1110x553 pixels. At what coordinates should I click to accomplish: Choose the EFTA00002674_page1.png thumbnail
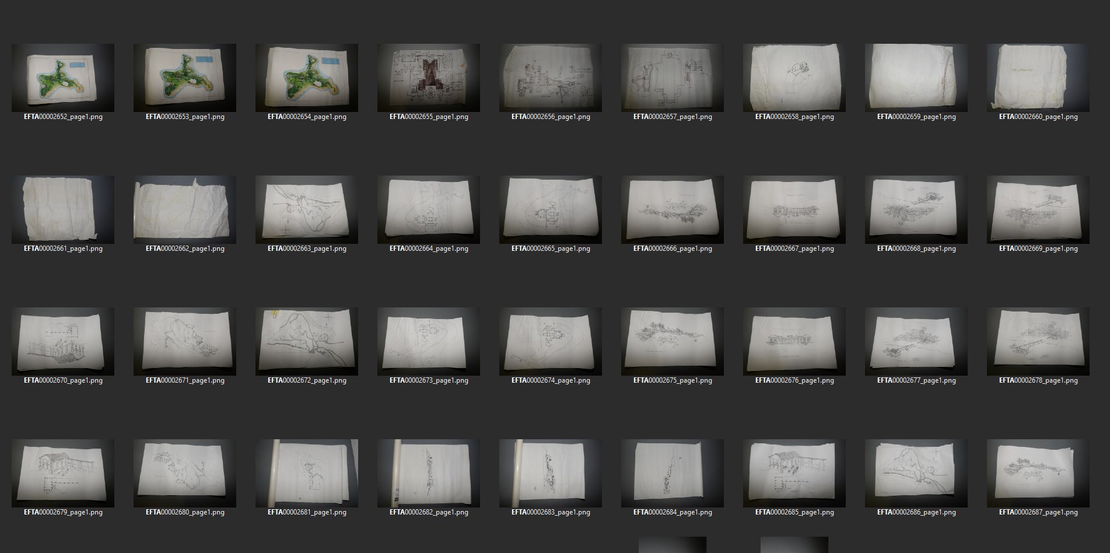tap(551, 341)
